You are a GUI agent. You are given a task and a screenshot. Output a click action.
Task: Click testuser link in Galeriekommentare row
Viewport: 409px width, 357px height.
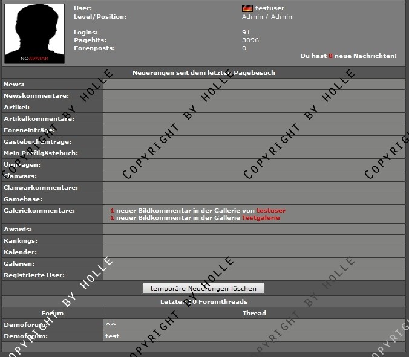pyautogui.click(x=270, y=210)
